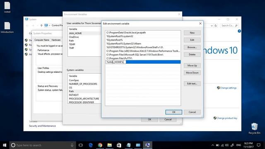Screen dimensions: 265x149
Task: Select JAVA_HOME in user variables list
Action: 84,33
